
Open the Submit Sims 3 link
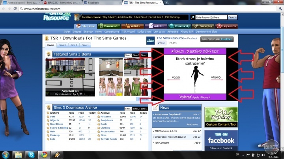tap(156, 17)
